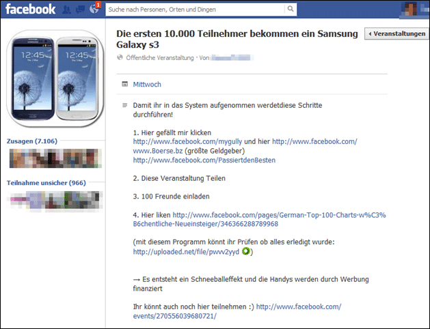Go back to Veranstaltungen
Viewport: 430px width, 329px height.
397,33
